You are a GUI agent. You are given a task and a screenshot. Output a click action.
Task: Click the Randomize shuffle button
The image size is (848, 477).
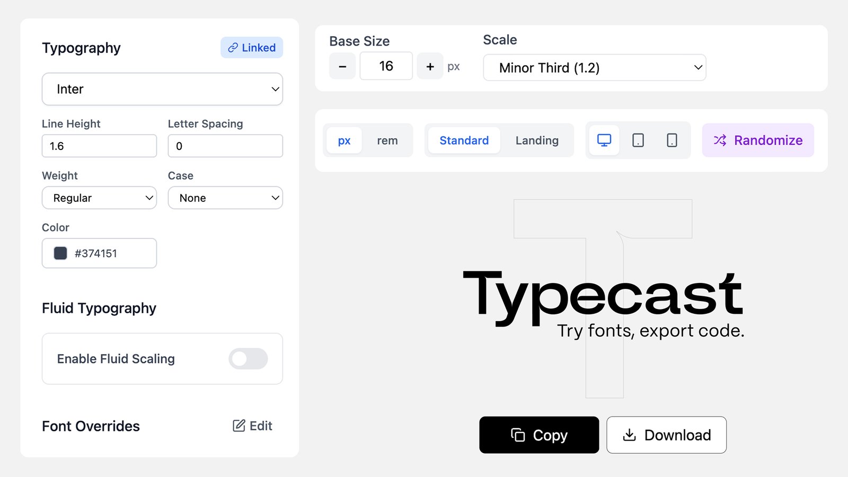pyautogui.click(x=758, y=140)
